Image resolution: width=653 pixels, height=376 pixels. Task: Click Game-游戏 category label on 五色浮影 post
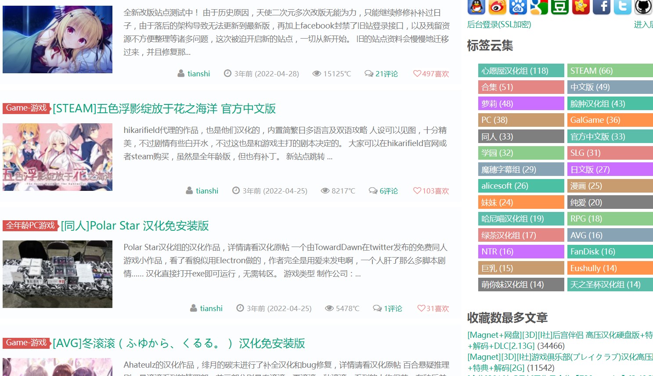pos(26,108)
